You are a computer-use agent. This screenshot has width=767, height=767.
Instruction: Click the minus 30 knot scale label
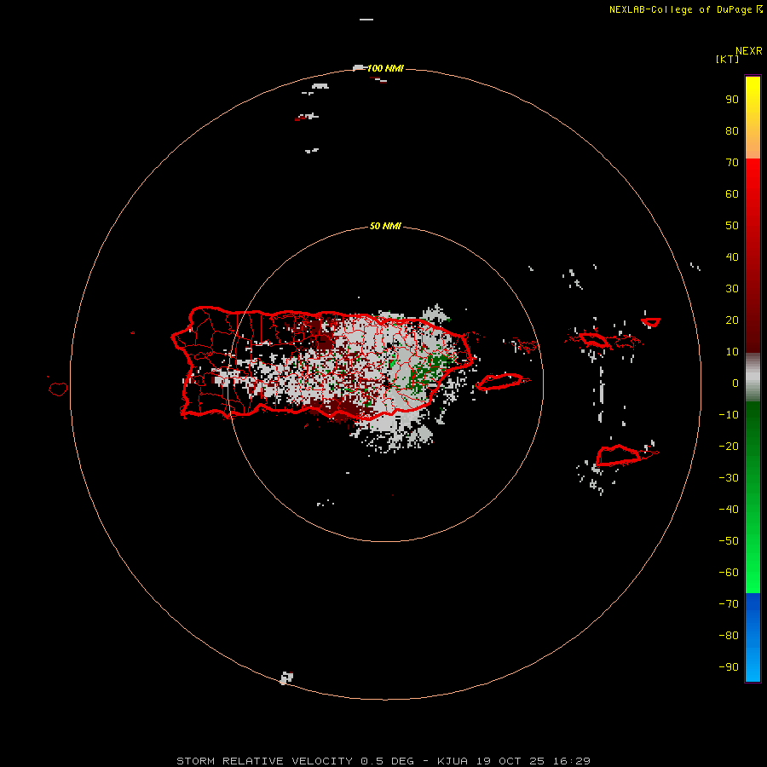coord(729,478)
